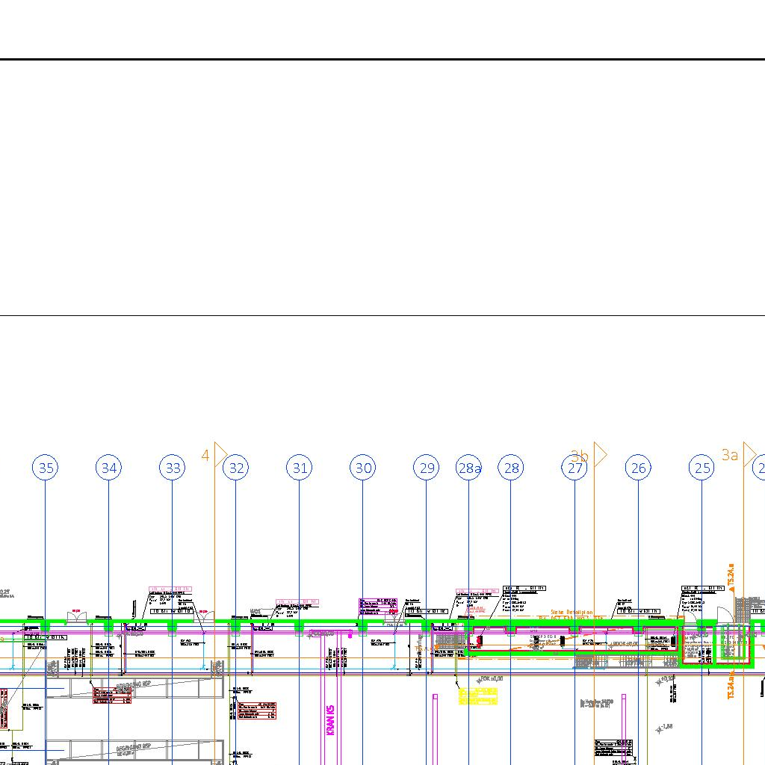Click the FOK ±0,00 level label

(x=490, y=679)
